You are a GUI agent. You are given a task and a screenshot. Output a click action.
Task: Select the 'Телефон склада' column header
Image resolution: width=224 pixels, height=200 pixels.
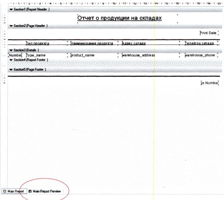(x=201, y=43)
